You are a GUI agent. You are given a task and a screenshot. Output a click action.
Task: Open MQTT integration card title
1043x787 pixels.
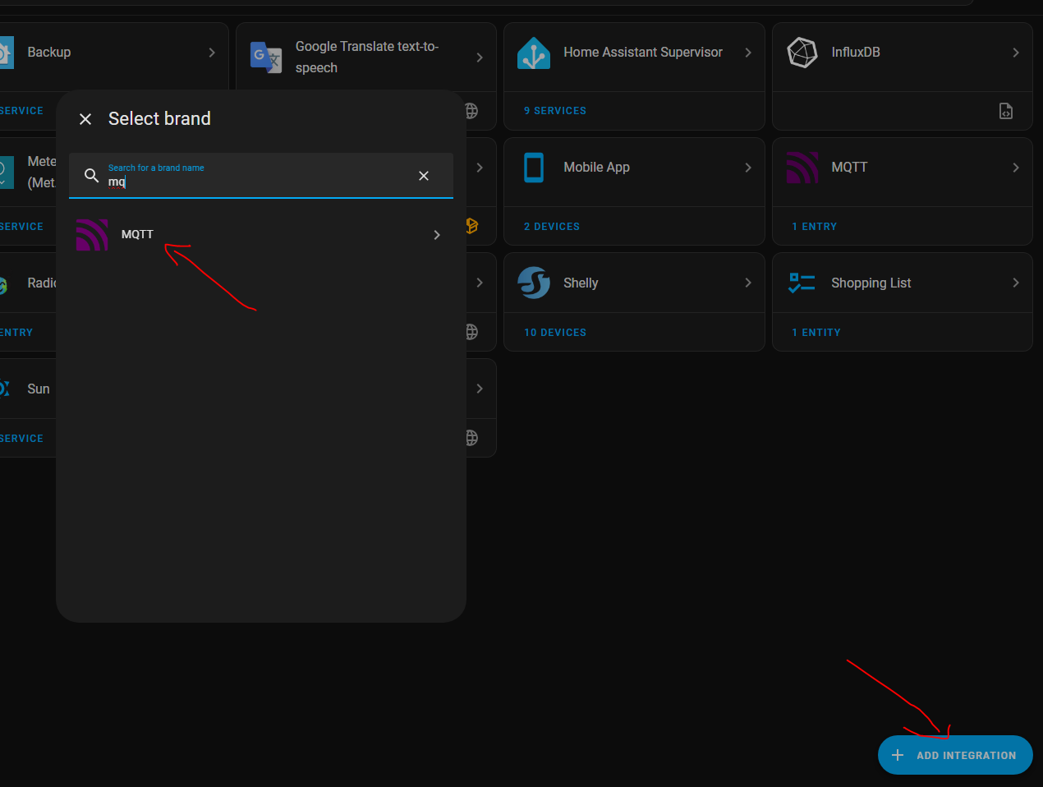pos(849,168)
